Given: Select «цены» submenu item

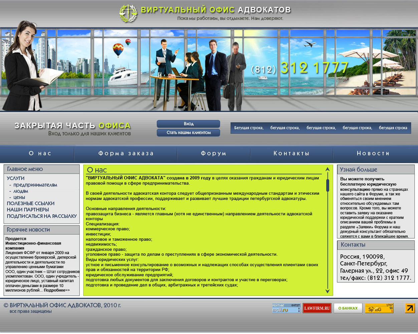Looking at the screenshot, I should pos(19,198).
